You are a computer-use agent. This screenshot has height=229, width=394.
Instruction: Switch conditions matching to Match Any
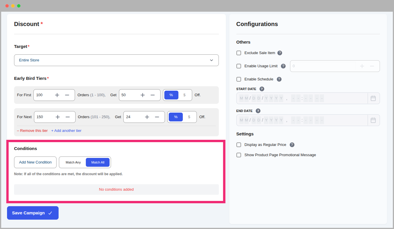click(73, 162)
